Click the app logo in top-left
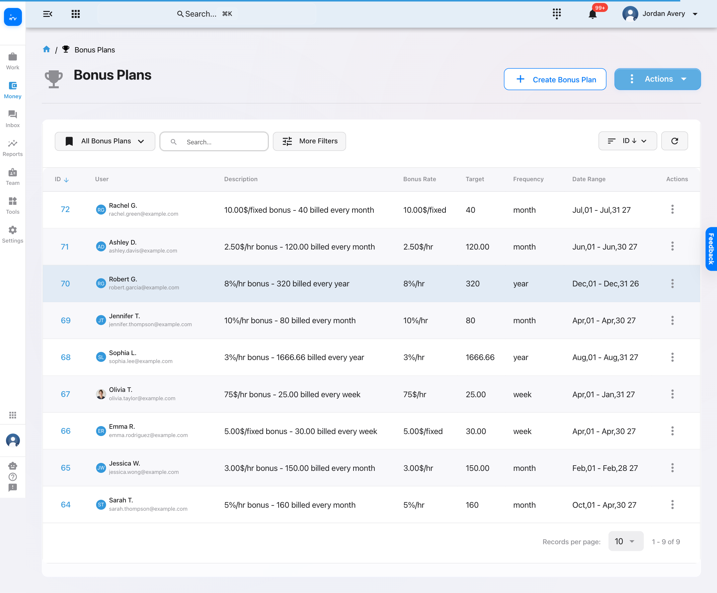Viewport: 717px width, 593px height. click(13, 17)
